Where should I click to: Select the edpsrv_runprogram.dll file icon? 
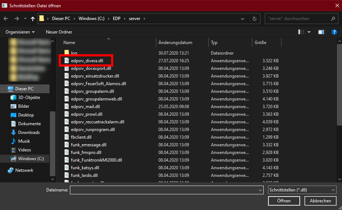point(67,129)
